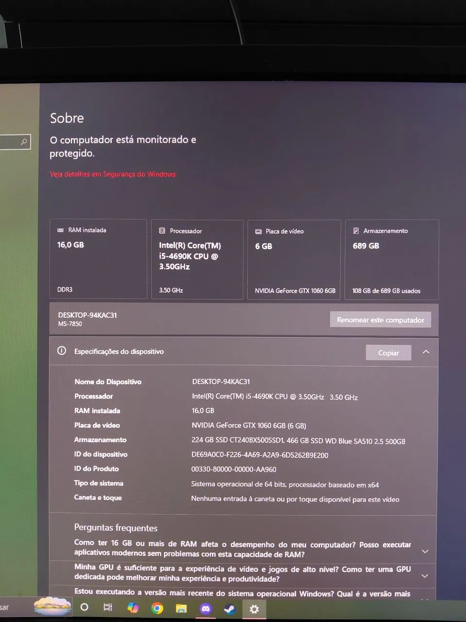Open Veja detalhes em Segurança do Windows

click(113, 174)
